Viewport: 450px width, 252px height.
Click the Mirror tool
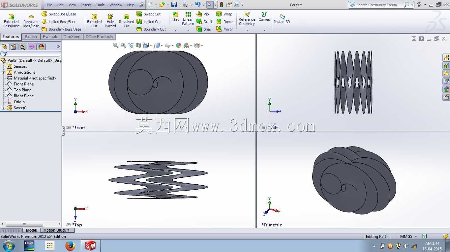[225, 29]
